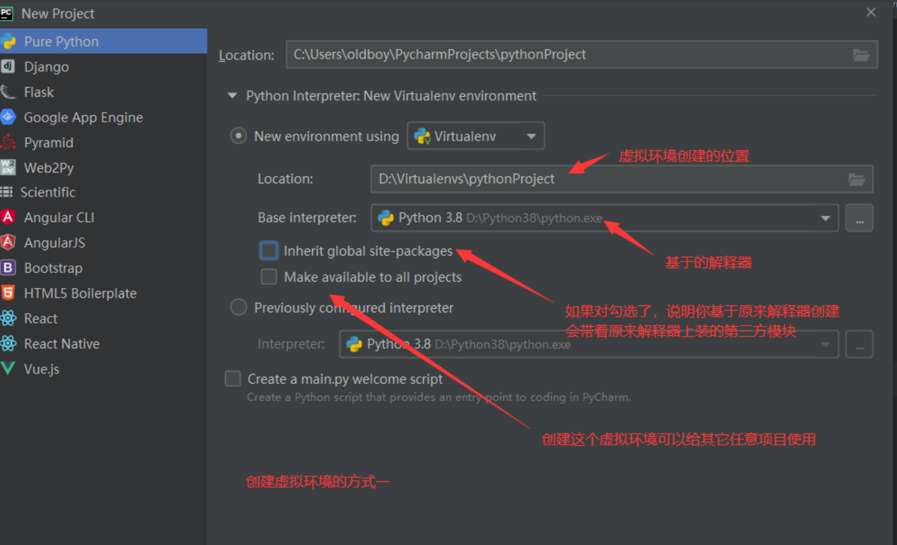The width and height of the screenshot is (897, 545).
Task: Select Google App Engine project type
Action: point(104,117)
